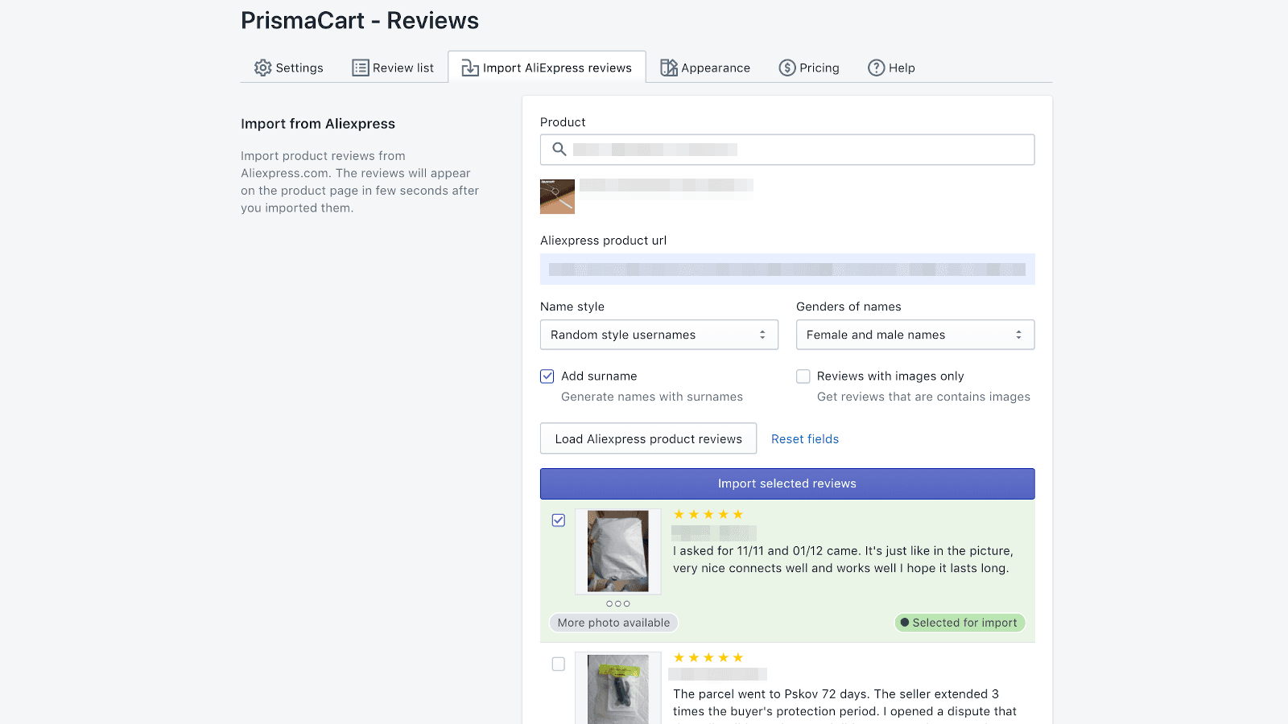Select the Settings gear icon
The width and height of the screenshot is (1288, 724).
coord(262,68)
